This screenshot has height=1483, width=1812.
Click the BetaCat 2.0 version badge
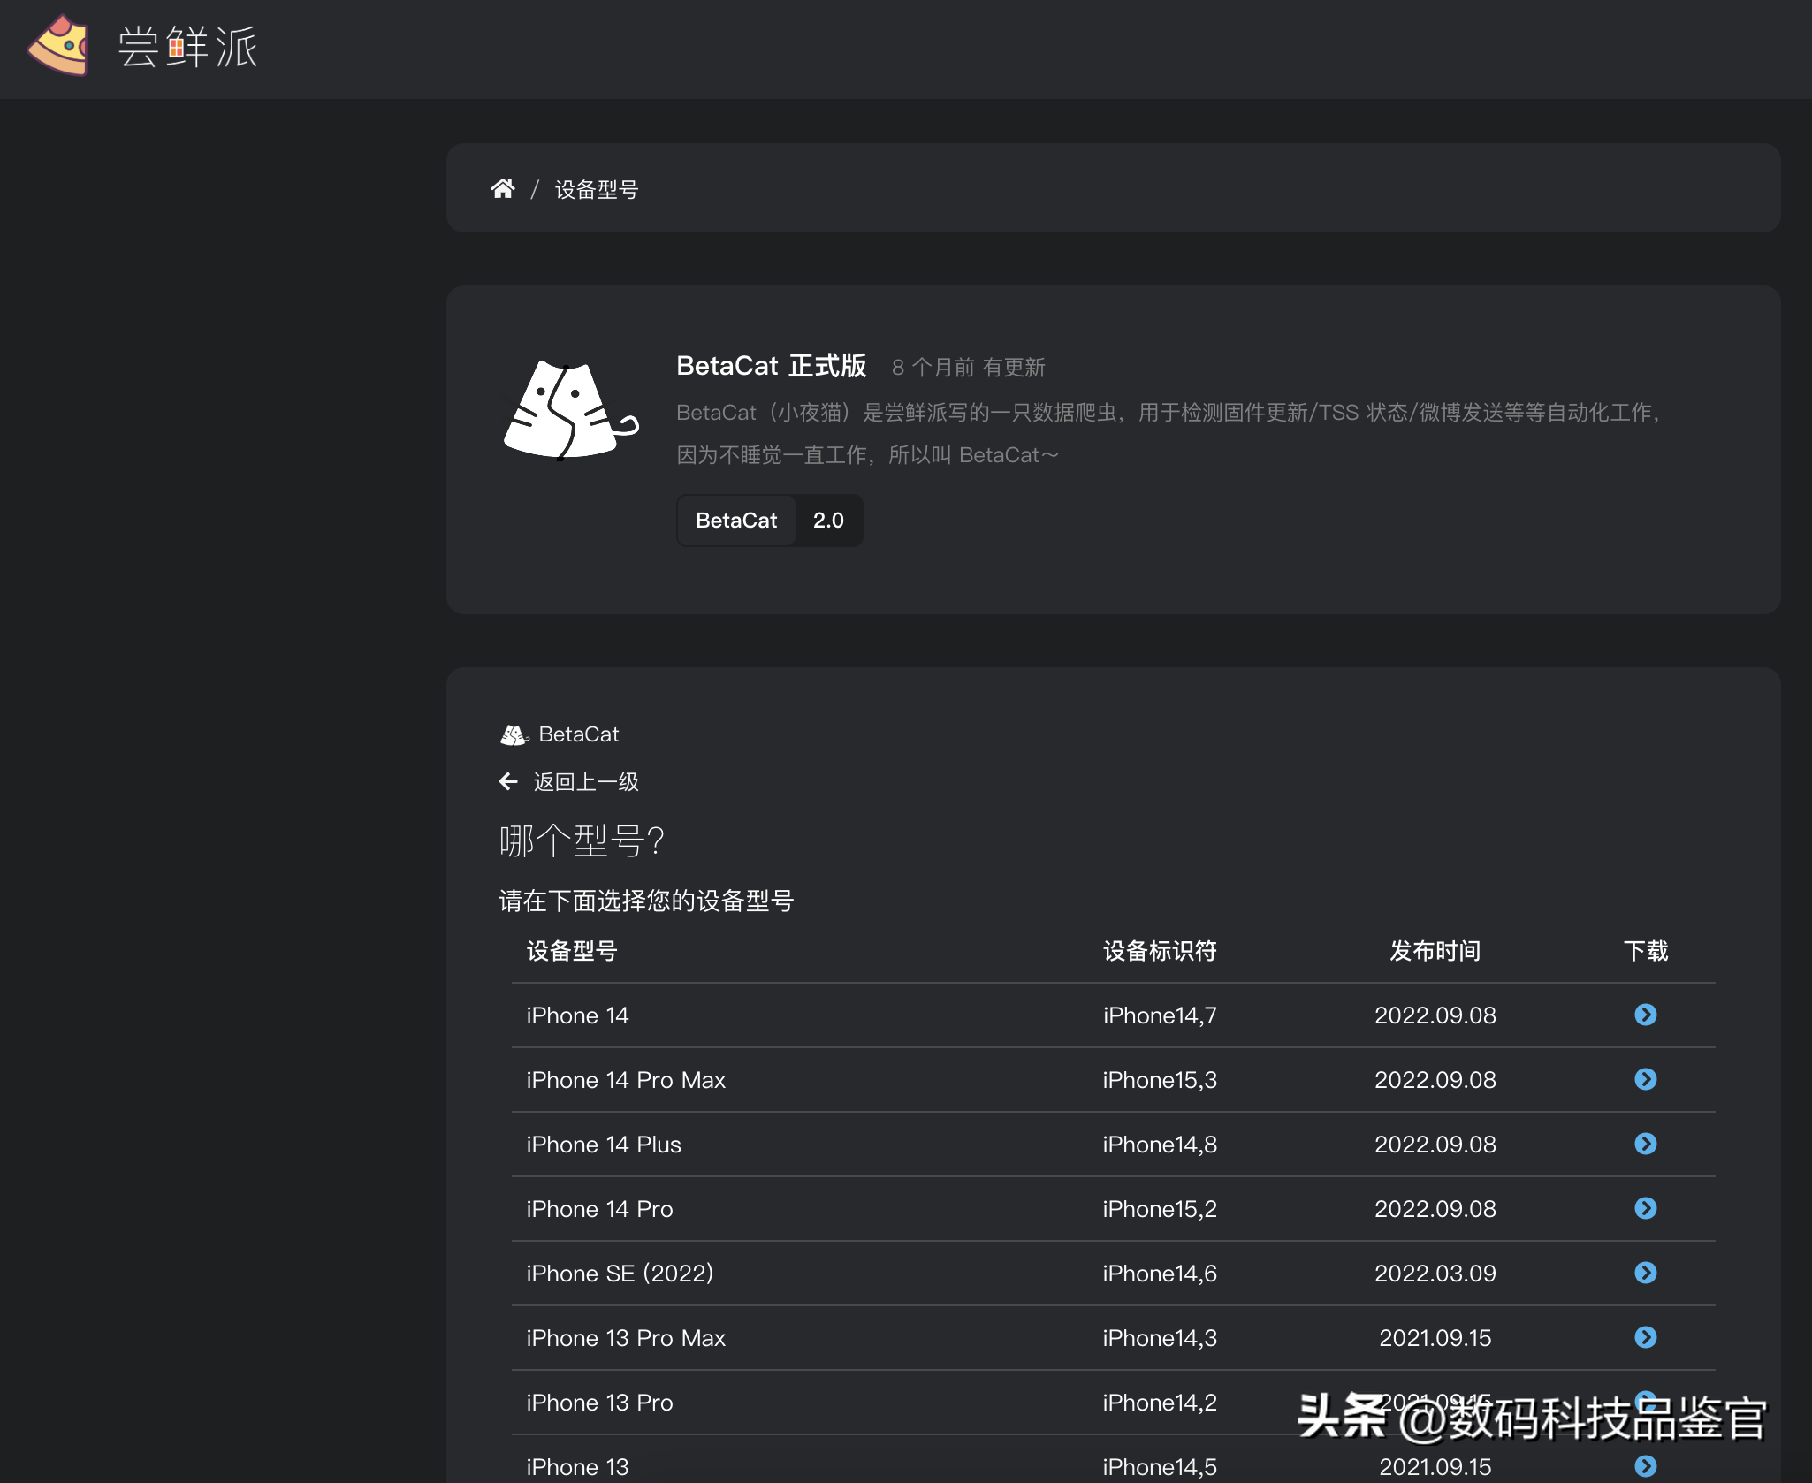(x=768, y=521)
